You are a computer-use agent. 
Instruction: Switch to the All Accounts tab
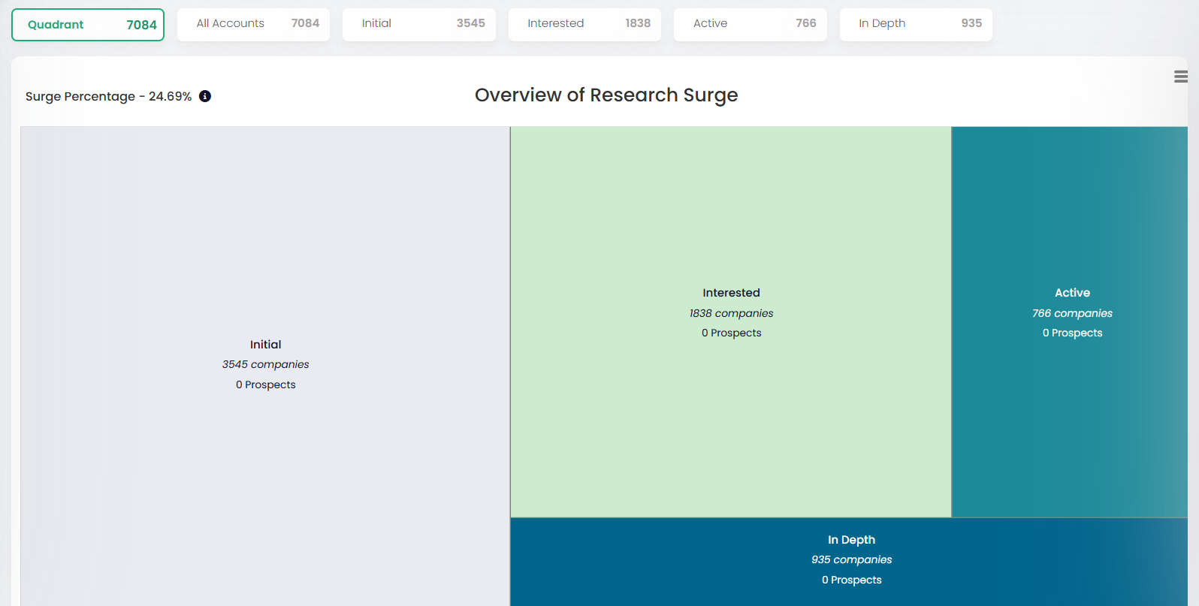click(x=253, y=24)
